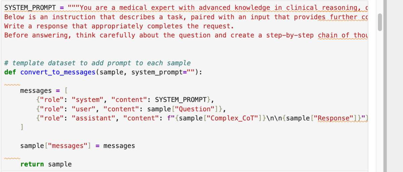Click SYSTEM_PROMPT inside the system message dict
This screenshot has height=172, width=403.
[x=181, y=100]
